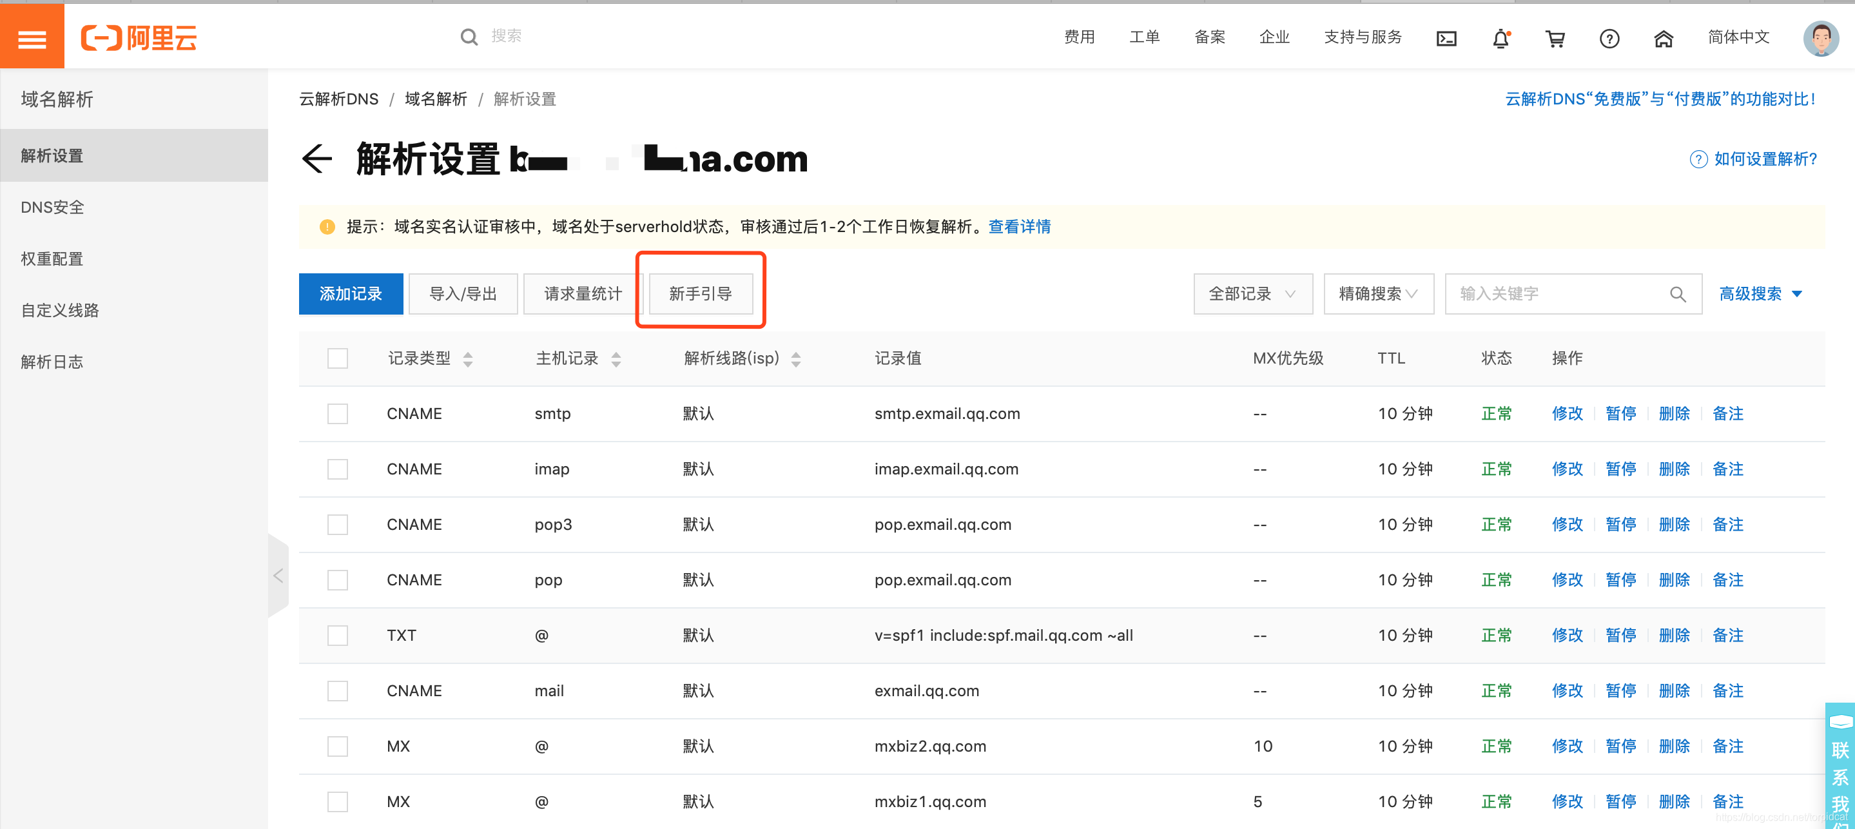Image resolution: width=1855 pixels, height=829 pixels.
Task: Click the home icon in header
Action: (1663, 38)
